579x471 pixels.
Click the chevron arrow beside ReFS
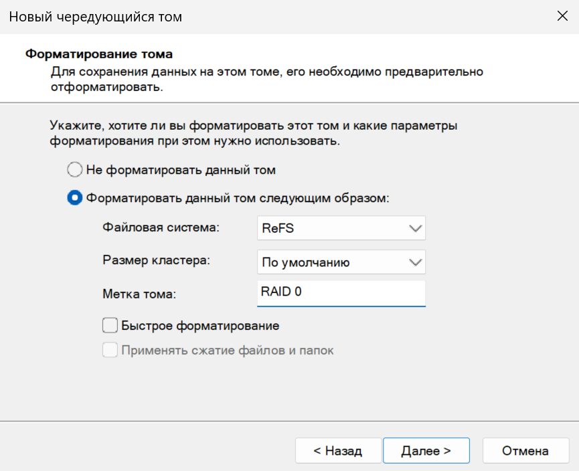click(x=415, y=228)
